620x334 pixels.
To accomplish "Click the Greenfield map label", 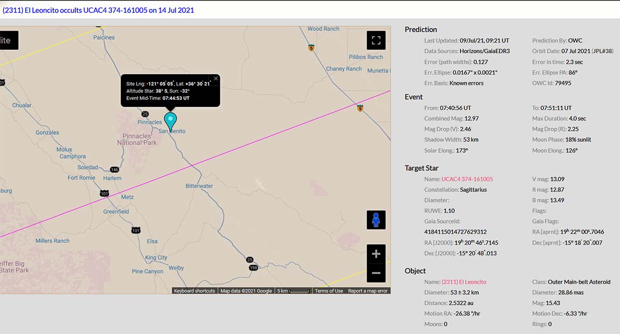I will pos(116,211).
